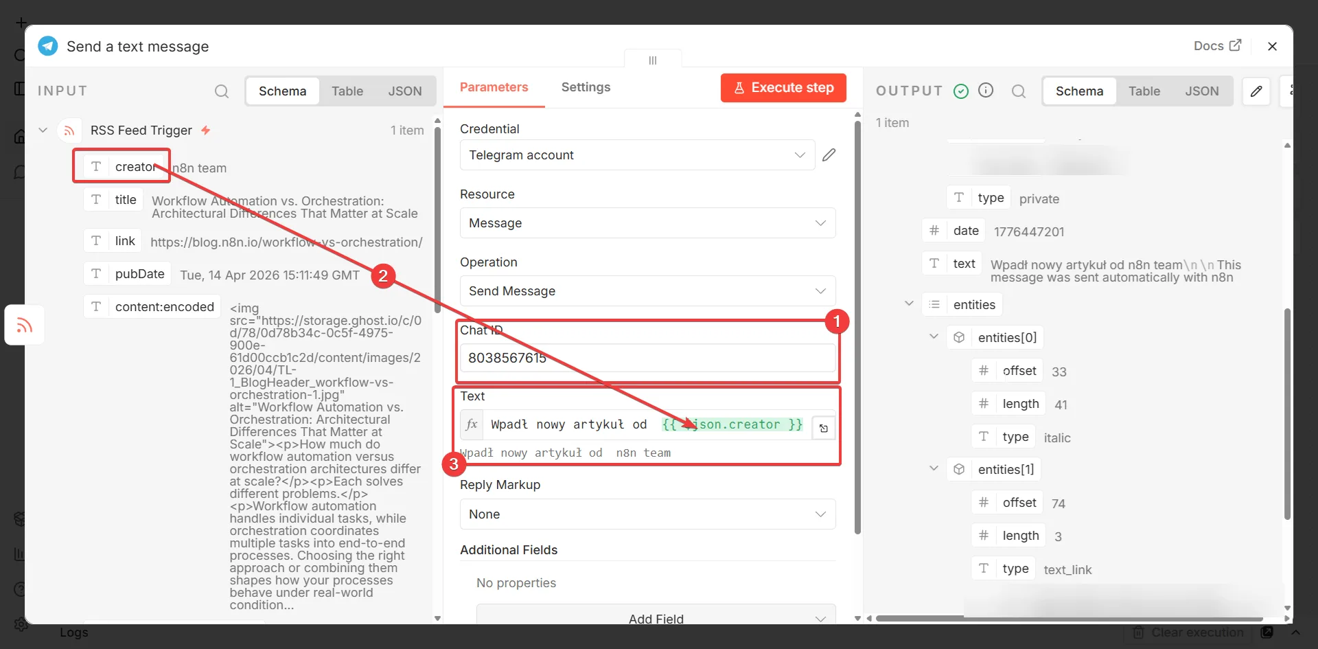Open Logs in the background canvas
The height and width of the screenshot is (649, 1318).
[74, 633]
